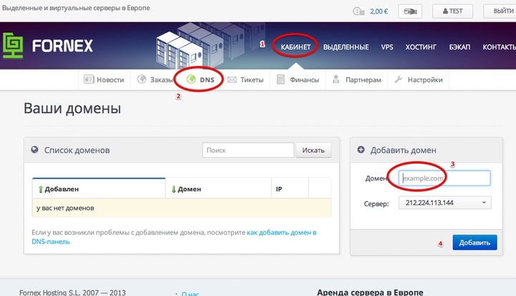516x296 pixels.
Task: Open the Сервер dropdown with 212.224.113.144
Action: tap(445, 203)
